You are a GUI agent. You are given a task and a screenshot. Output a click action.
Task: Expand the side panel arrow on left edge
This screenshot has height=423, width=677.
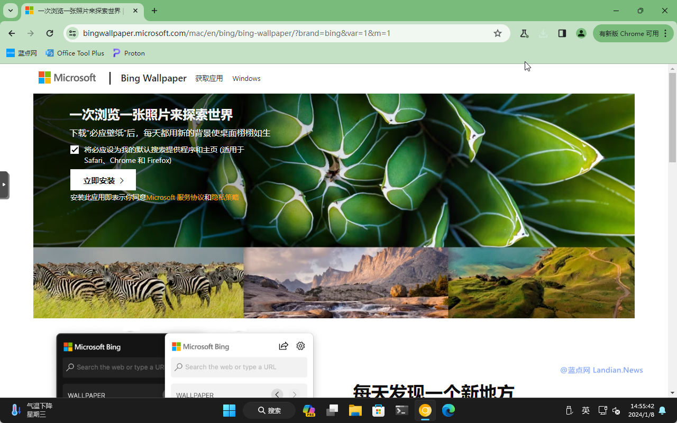click(4, 185)
